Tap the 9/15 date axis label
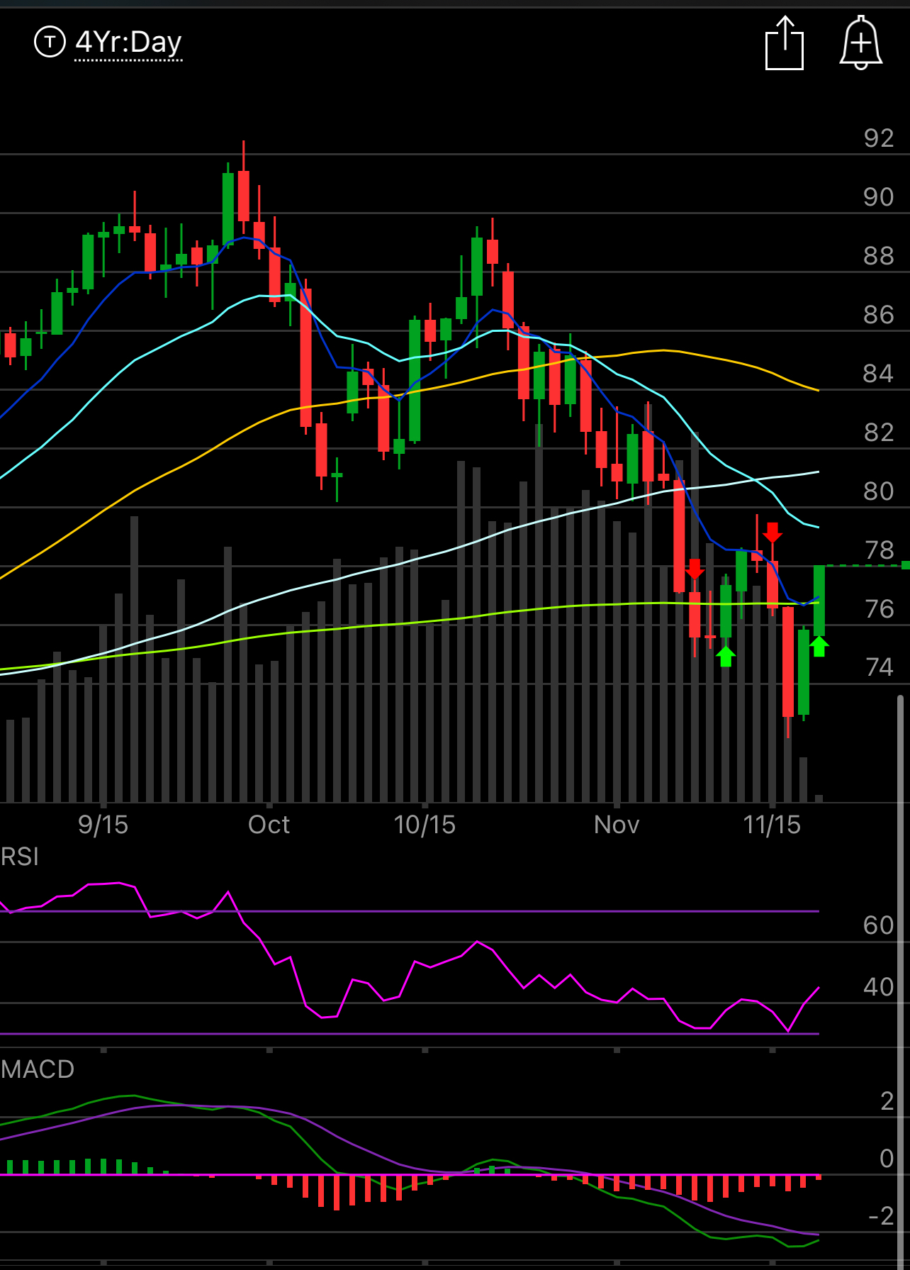The width and height of the screenshot is (910, 1270). [103, 825]
